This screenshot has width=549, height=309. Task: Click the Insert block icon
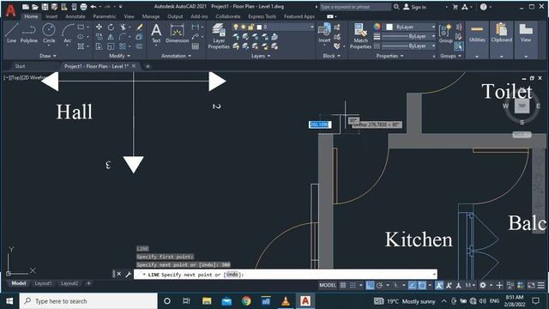(324, 33)
